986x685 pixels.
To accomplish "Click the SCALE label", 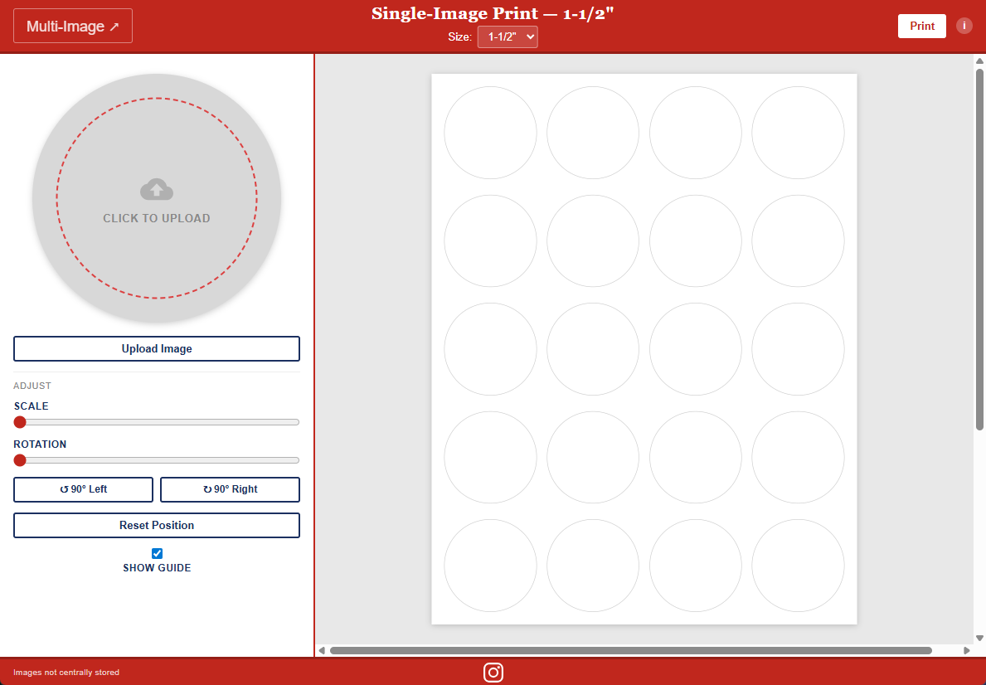I will [x=32, y=406].
